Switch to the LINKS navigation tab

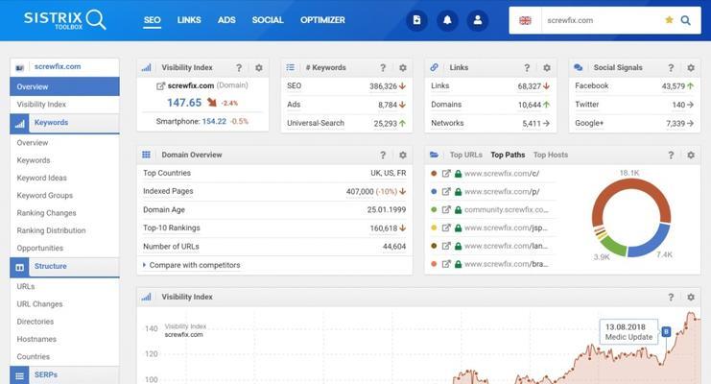pyautogui.click(x=189, y=20)
